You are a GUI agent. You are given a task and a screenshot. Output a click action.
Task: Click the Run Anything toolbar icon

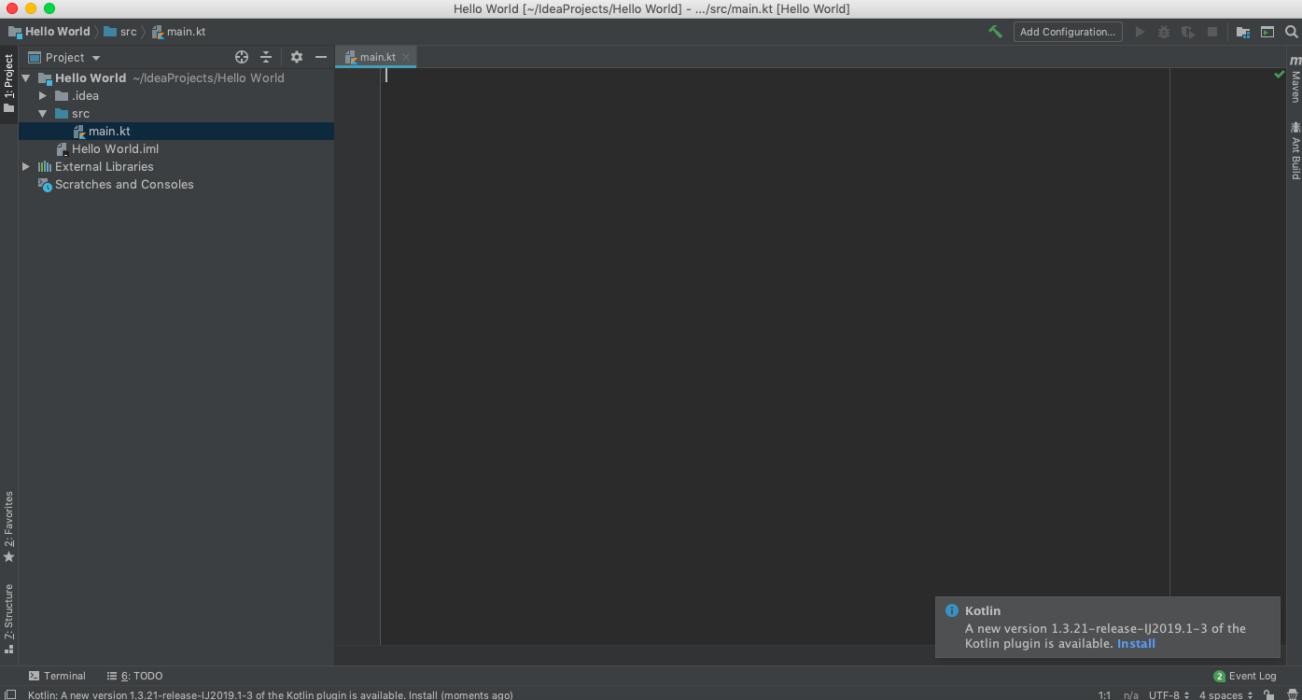coord(1267,32)
